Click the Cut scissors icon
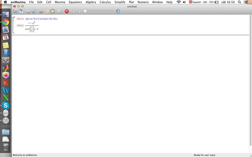 click(x=41, y=11)
